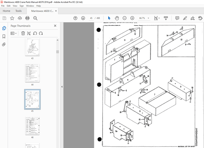Click the Home tab
Screen dimensions: 204x148
point(6,11)
